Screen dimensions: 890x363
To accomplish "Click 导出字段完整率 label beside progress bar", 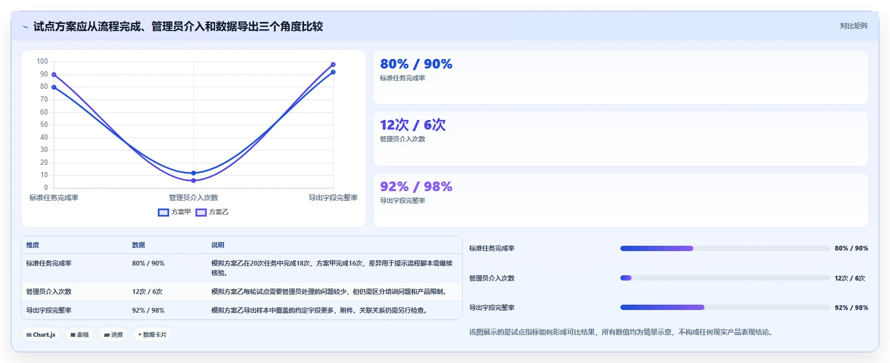I will pos(492,308).
